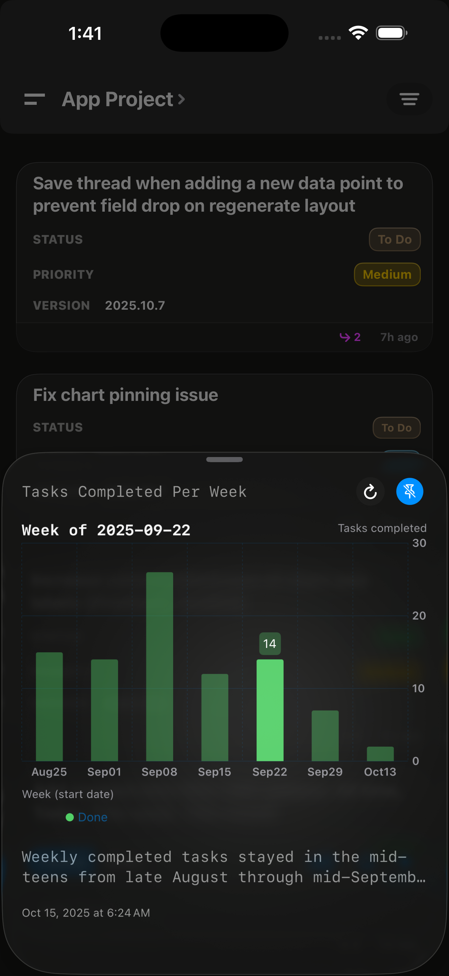Viewport: 449px width, 976px height.
Task: Tap the Wi-Fi status bar icon
Action: coord(357,33)
